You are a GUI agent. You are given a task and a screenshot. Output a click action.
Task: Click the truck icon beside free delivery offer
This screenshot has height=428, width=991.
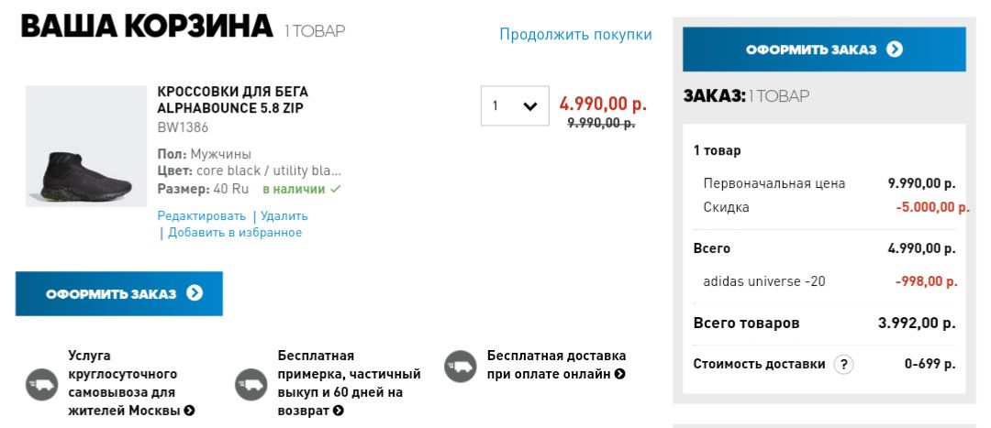(x=461, y=366)
